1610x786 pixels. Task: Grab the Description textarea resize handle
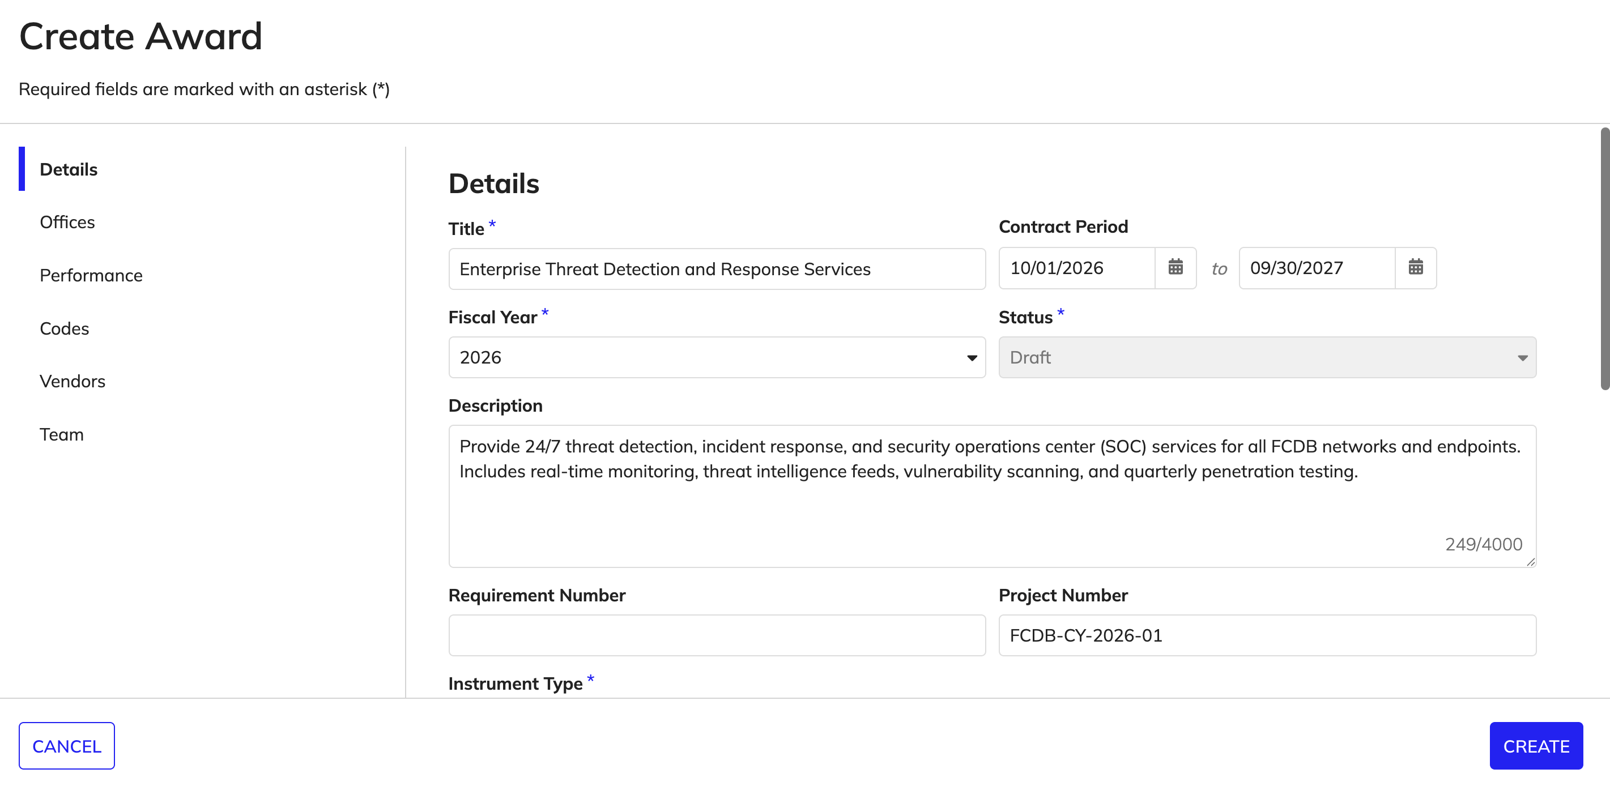1530,562
